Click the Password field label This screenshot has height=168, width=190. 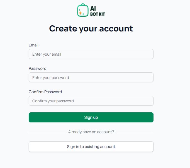(x=38, y=68)
